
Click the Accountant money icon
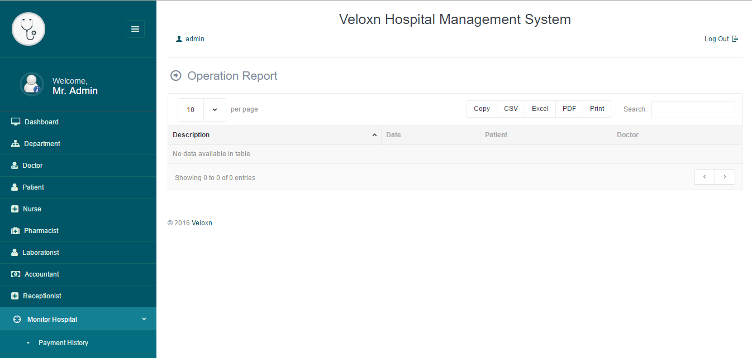(16, 274)
